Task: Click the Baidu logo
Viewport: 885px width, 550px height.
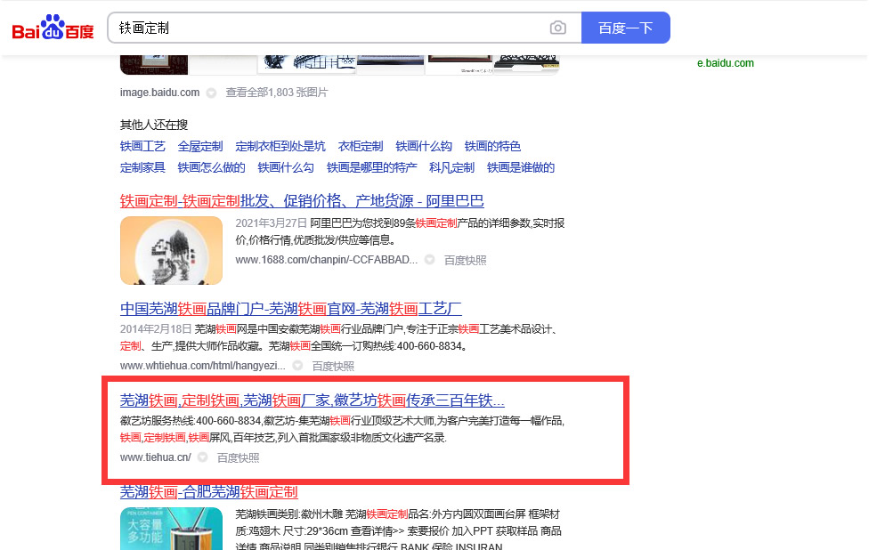Action: tap(53, 28)
